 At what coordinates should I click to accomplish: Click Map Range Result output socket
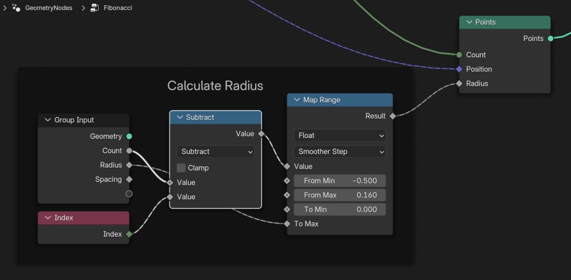(392, 116)
